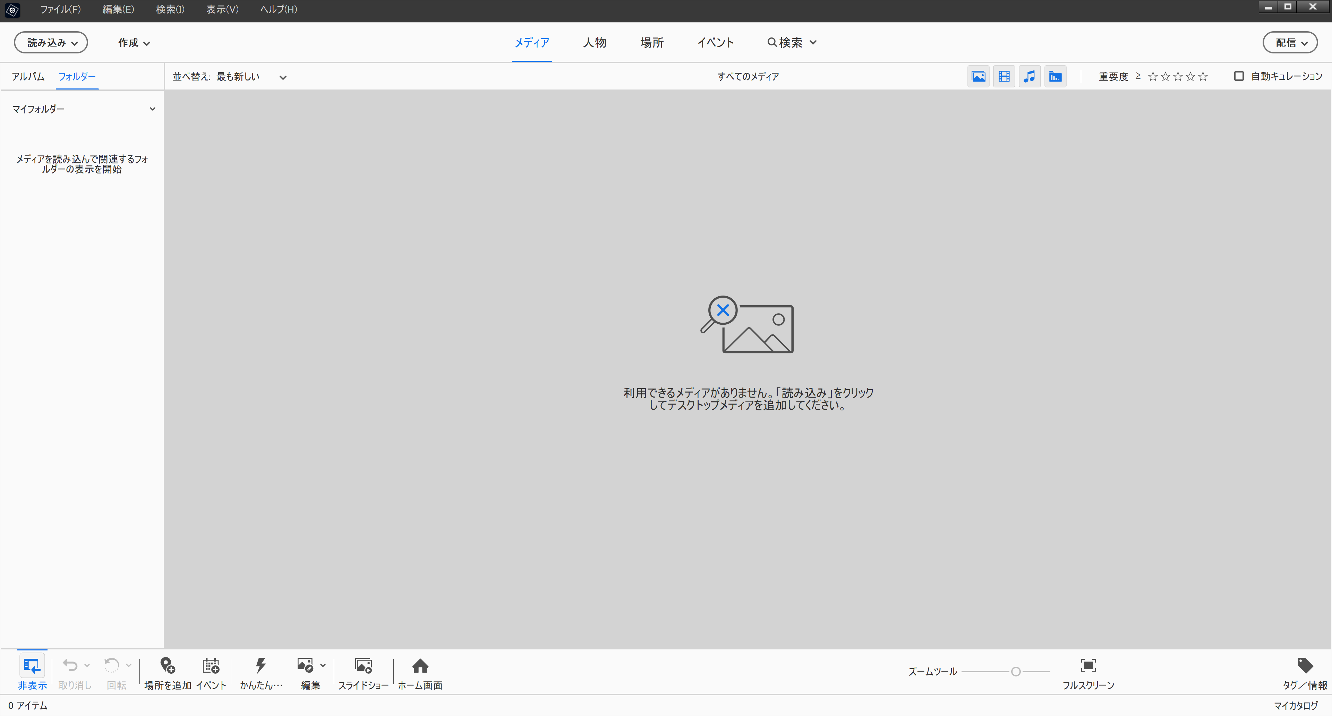The image size is (1332, 716).
Task: Open the 配信 (Share) dropdown
Action: [1290, 42]
